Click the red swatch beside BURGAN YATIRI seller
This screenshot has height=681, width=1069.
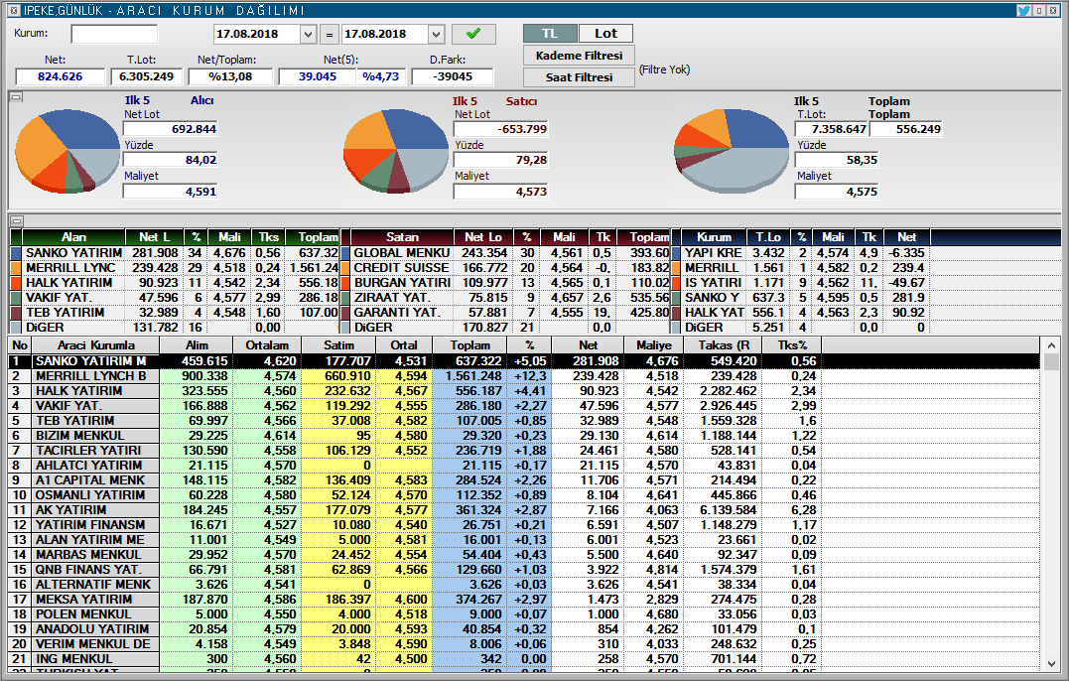345,283
